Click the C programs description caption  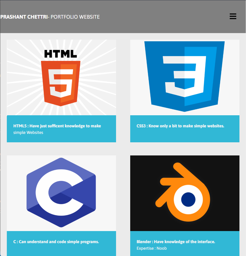(56, 242)
